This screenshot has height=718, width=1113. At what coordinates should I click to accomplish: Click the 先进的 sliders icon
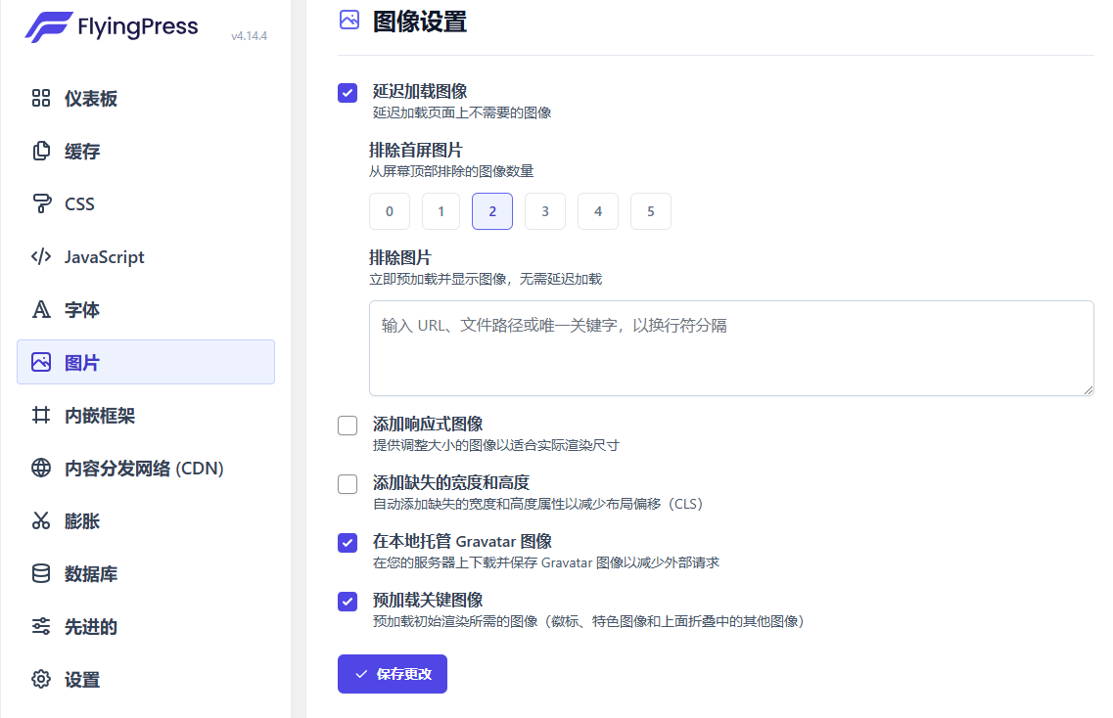(39, 626)
